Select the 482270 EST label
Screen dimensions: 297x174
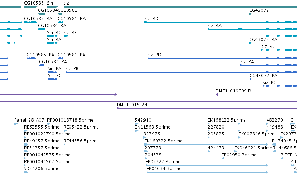pyautogui.click(x=275, y=120)
